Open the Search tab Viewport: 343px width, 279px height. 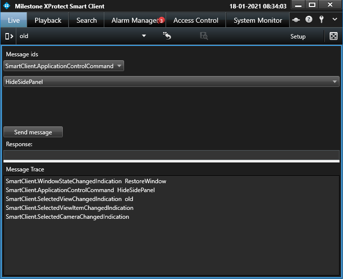coord(86,20)
